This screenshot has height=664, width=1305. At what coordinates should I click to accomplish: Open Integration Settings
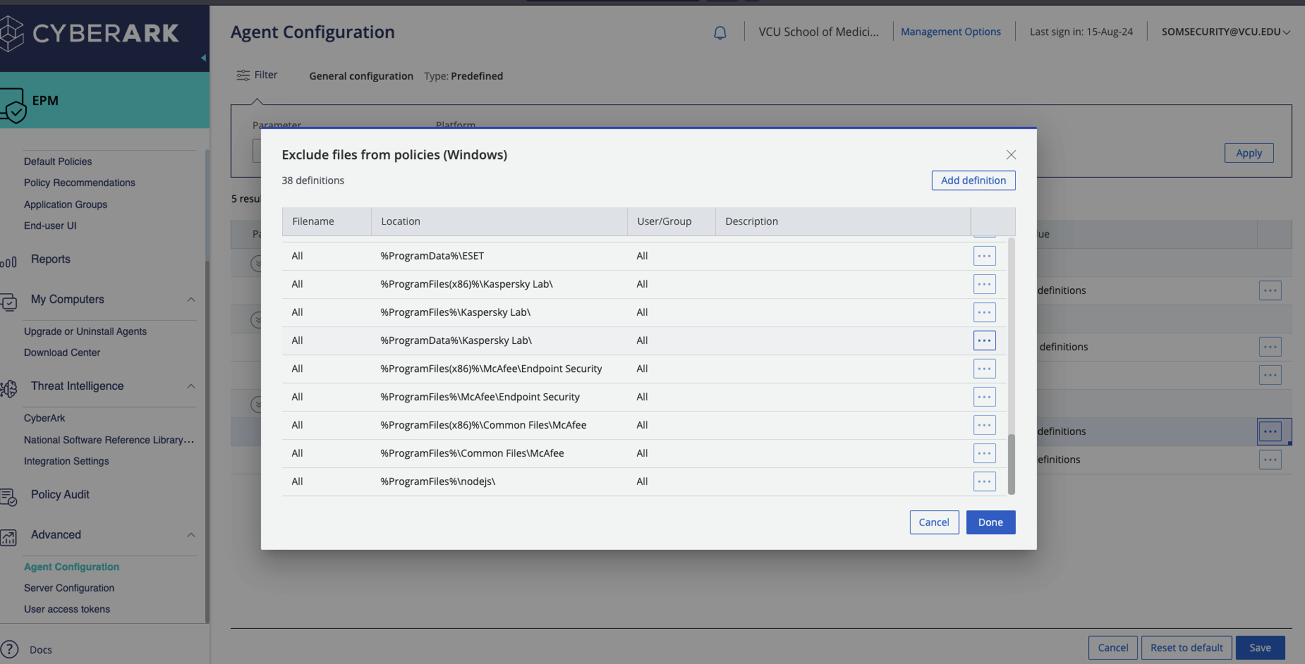coord(66,461)
